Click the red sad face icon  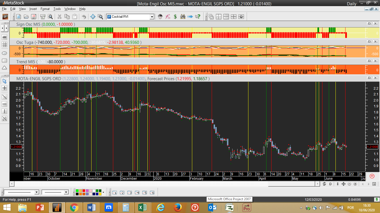(372, 176)
